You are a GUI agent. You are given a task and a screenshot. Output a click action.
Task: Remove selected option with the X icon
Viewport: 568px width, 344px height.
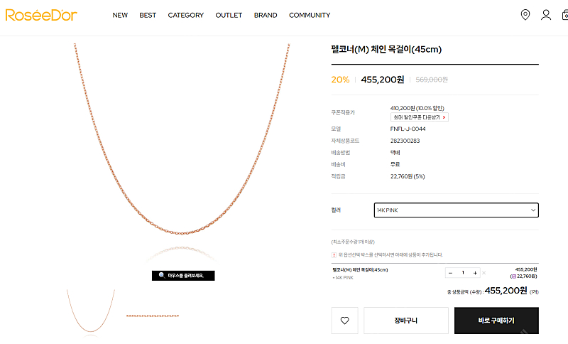(485, 273)
